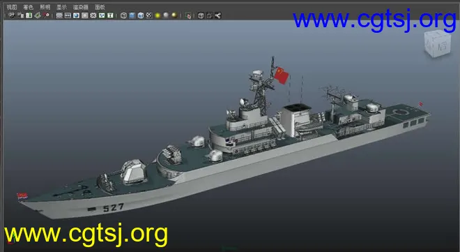Toggle the grid display icon
460x252 pixels.
tap(59, 15)
